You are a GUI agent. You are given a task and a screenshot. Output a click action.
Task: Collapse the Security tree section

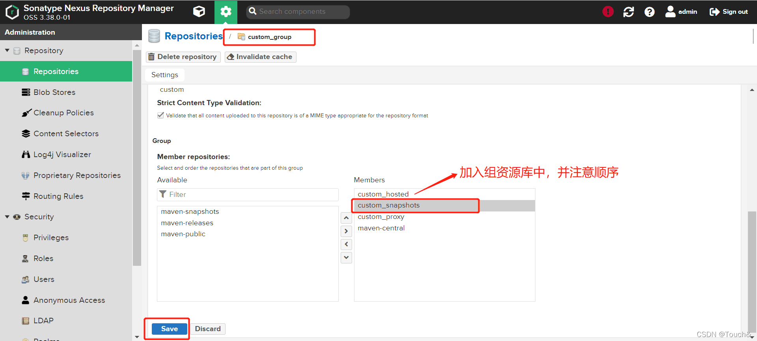pyautogui.click(x=7, y=217)
